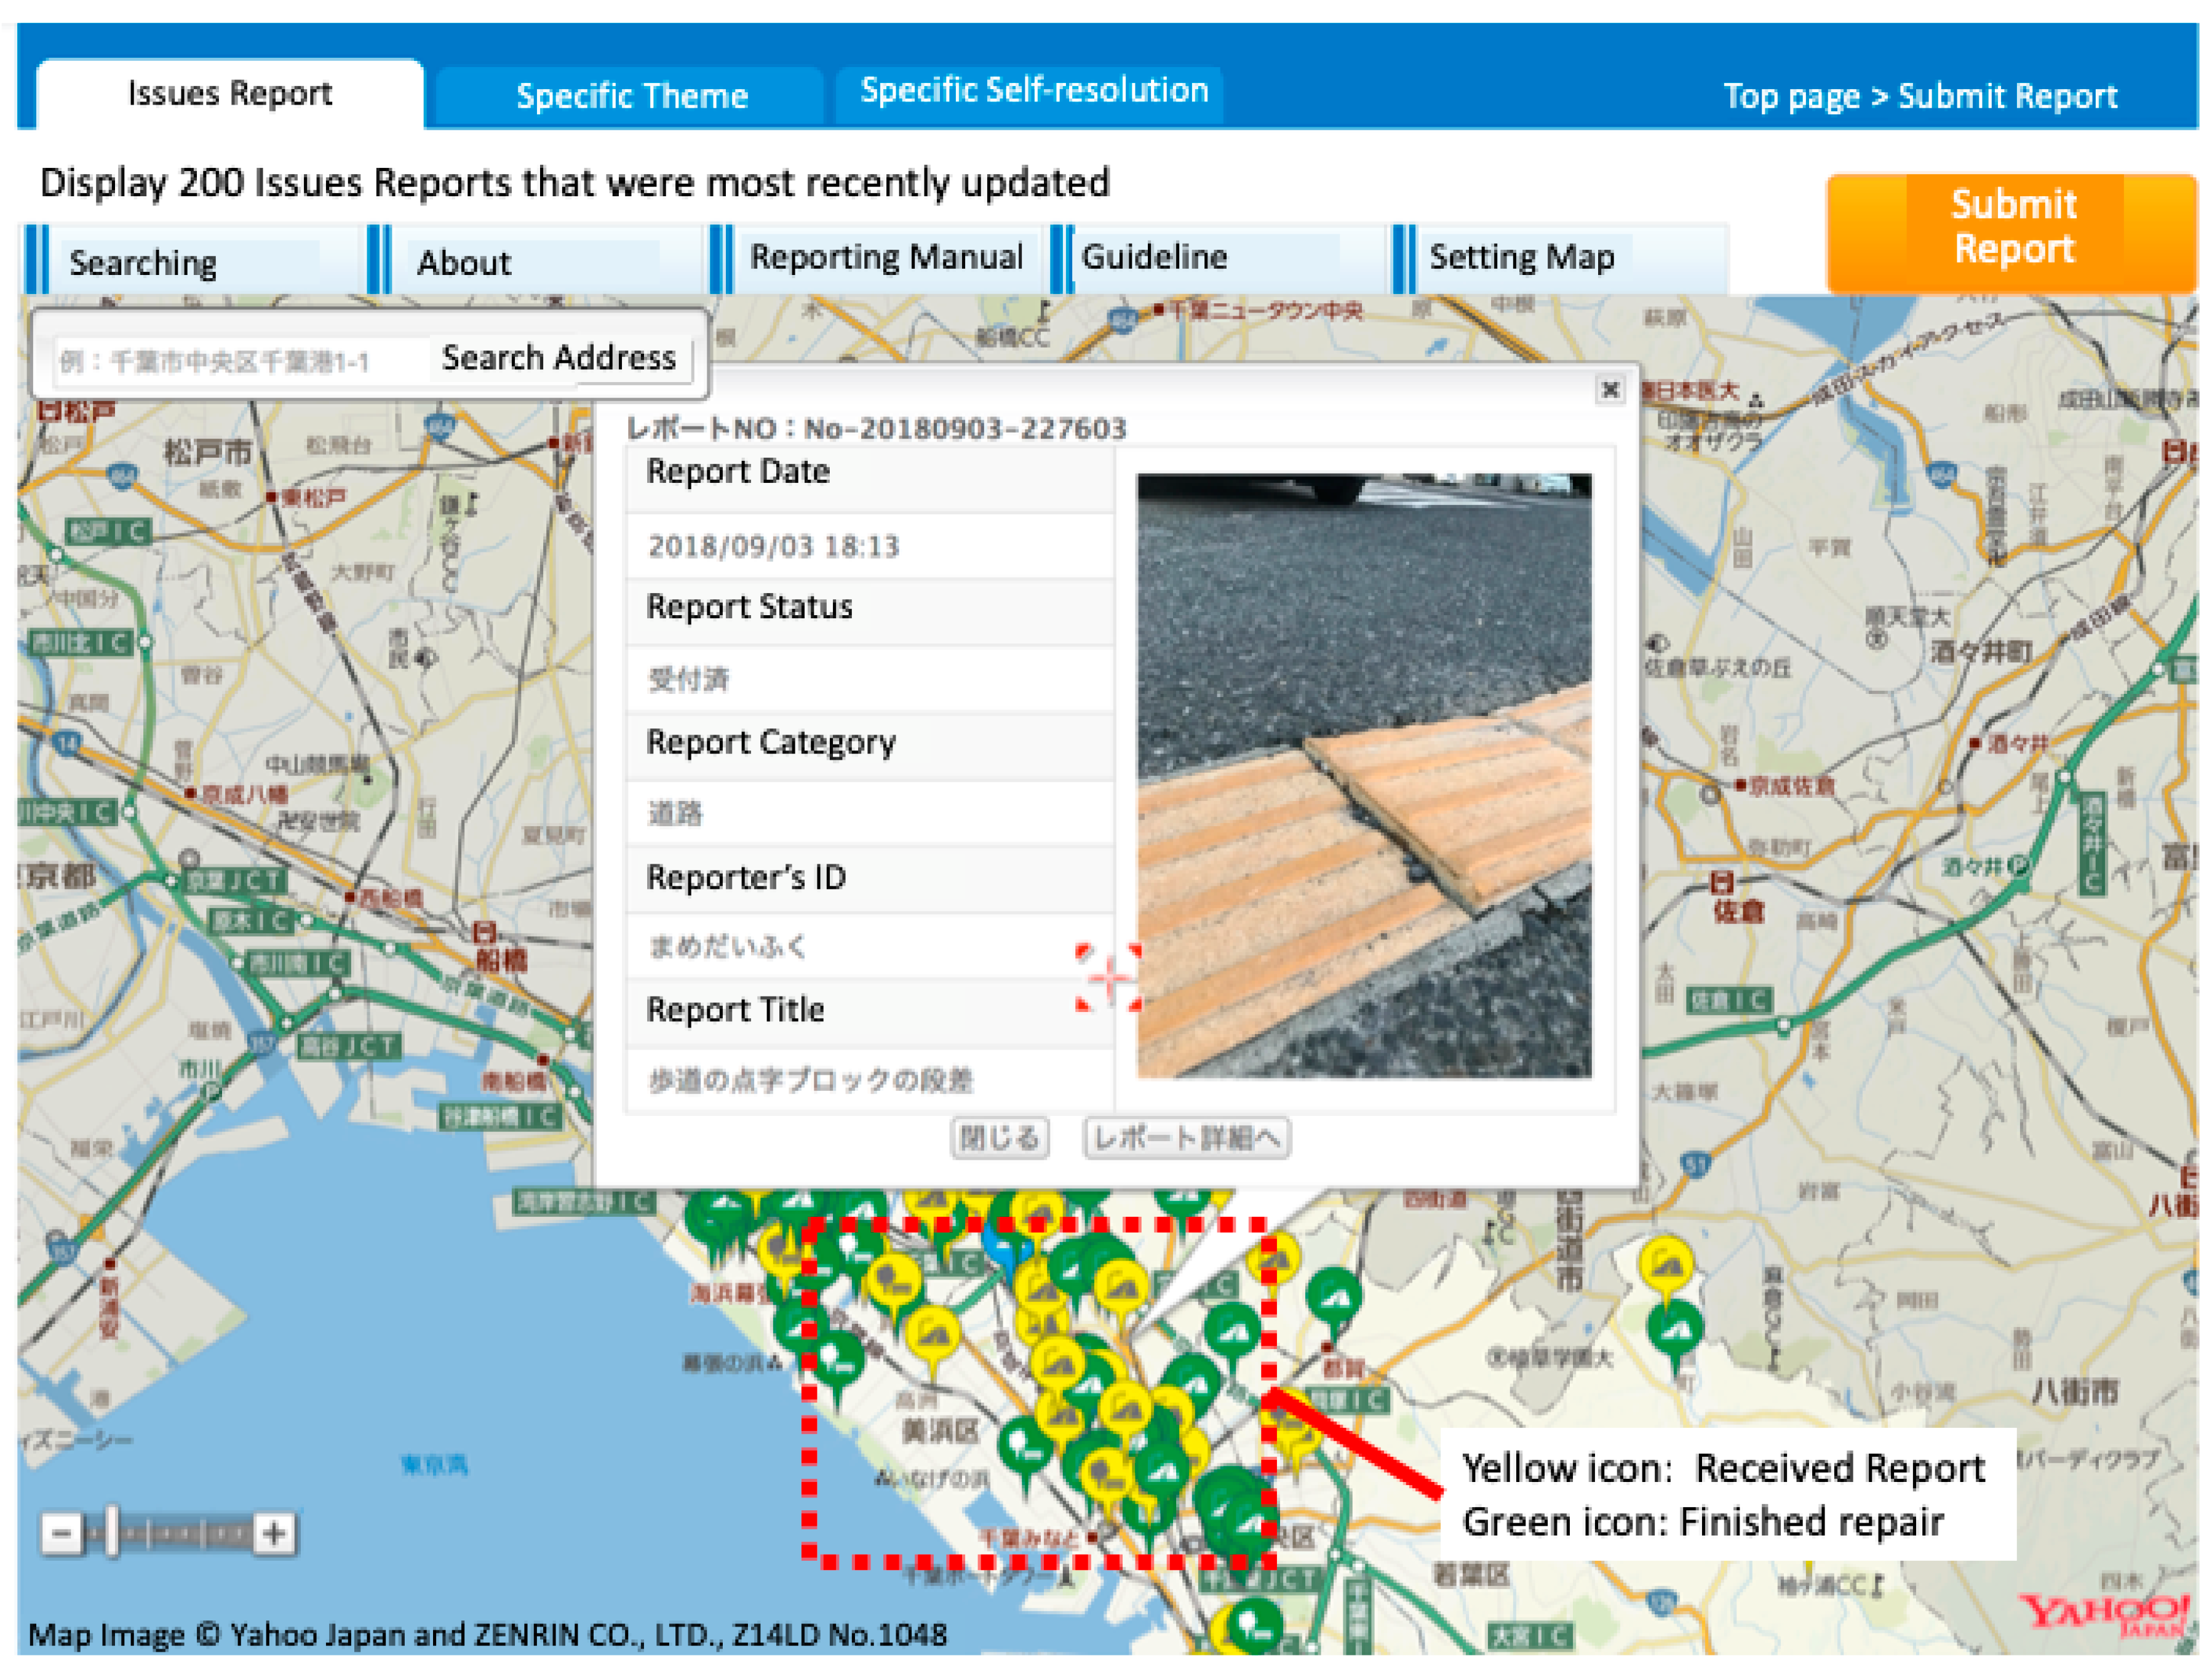Screen dimensions: 2212x1677
Task: Click the map zoom out minus button
Action: (60, 1532)
